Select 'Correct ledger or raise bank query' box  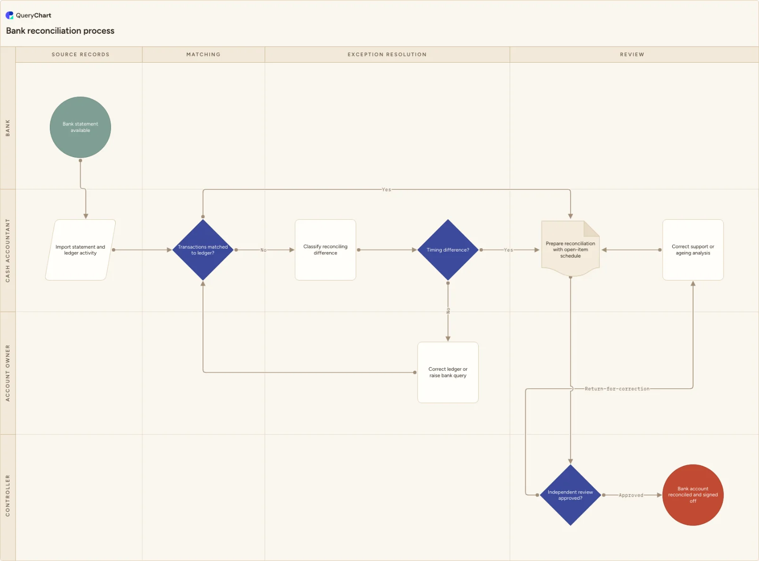(448, 373)
